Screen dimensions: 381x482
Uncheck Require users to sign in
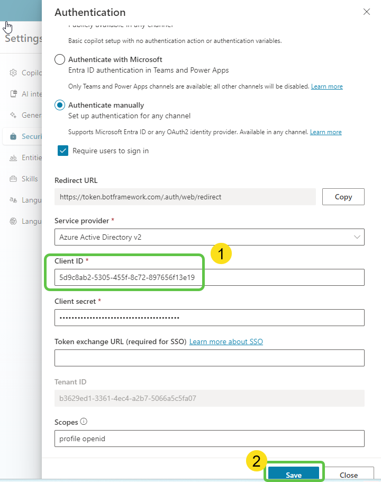pyautogui.click(x=63, y=151)
